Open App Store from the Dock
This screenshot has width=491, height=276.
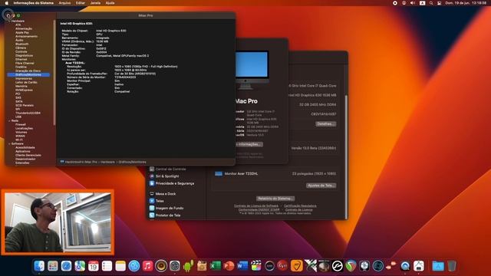(134, 266)
